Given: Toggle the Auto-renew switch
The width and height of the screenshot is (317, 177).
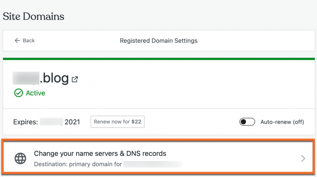Looking at the screenshot, I should click(247, 122).
